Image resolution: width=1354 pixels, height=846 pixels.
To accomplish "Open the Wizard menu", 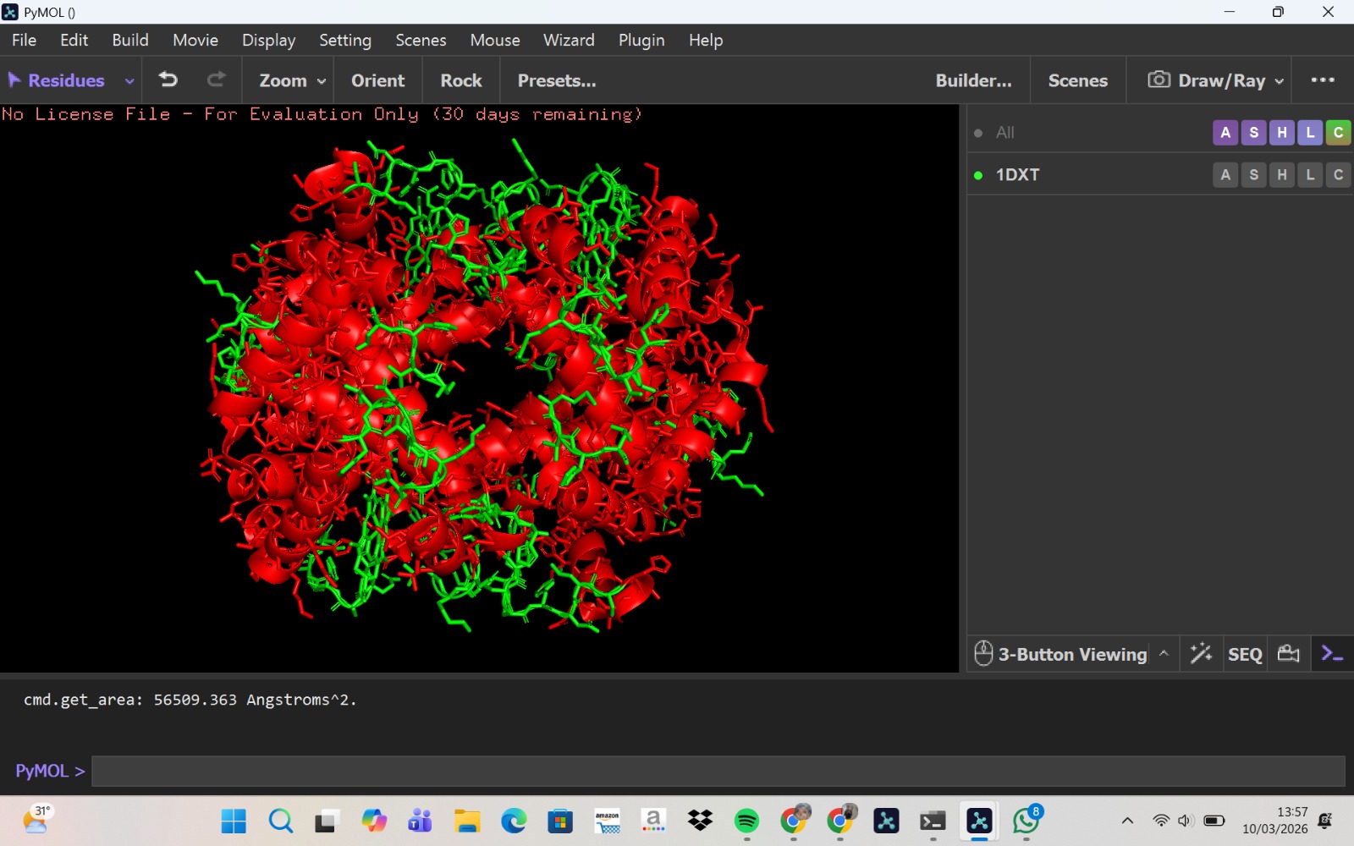I will coord(568,40).
